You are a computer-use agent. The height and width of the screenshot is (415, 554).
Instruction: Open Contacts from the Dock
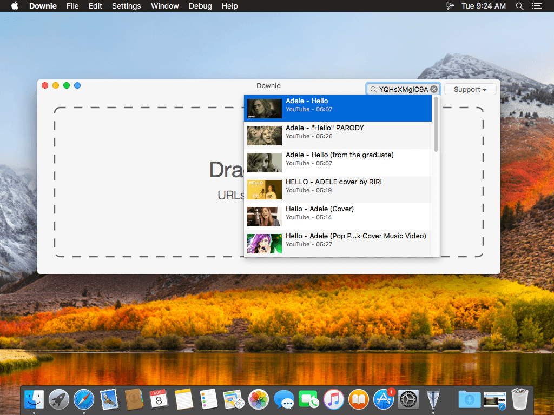point(134,399)
